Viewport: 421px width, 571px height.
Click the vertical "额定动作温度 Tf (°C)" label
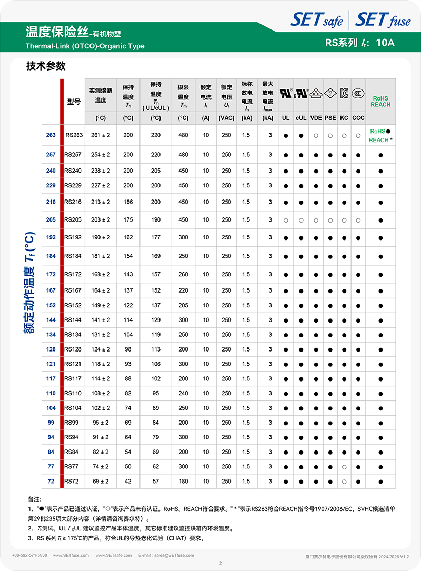pos(29,283)
